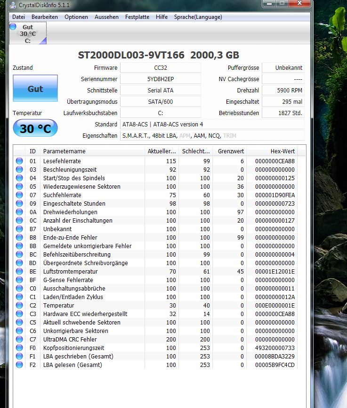Screen dimensions: 347x408
Task: Click status icon of Unkorrigierbare Sektoren row
Action: pyautogui.click(x=19, y=331)
